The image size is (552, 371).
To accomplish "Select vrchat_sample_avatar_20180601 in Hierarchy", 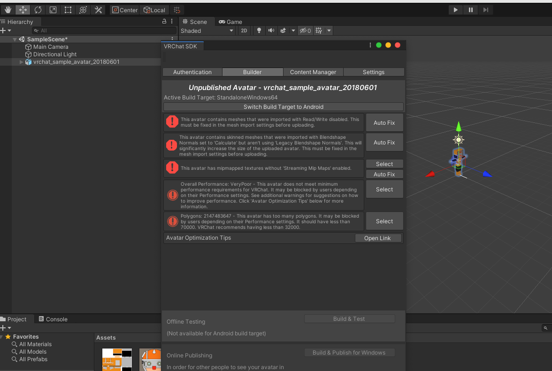I will pos(76,62).
